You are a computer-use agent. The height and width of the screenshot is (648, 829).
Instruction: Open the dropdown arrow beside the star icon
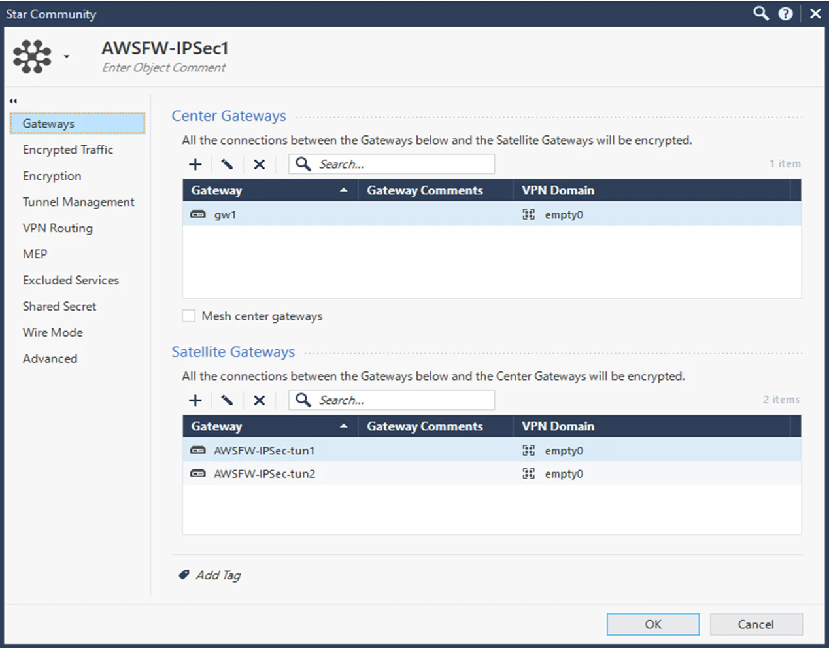point(67,57)
